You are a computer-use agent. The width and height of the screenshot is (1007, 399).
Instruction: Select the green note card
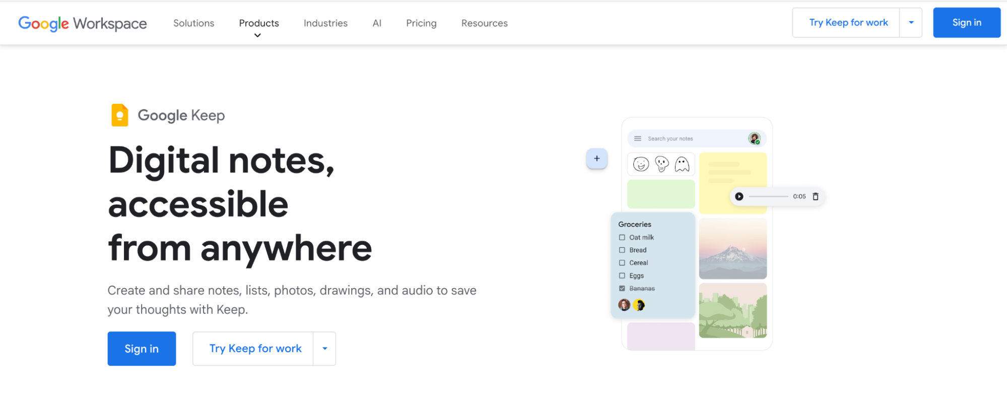click(661, 194)
